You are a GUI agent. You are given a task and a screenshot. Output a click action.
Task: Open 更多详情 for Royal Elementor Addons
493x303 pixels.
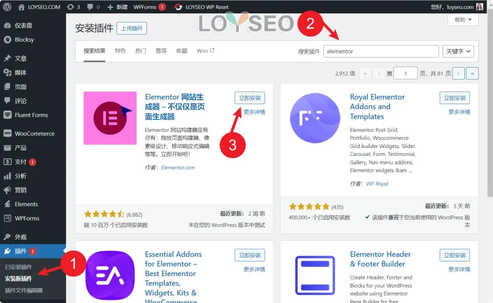click(x=459, y=112)
